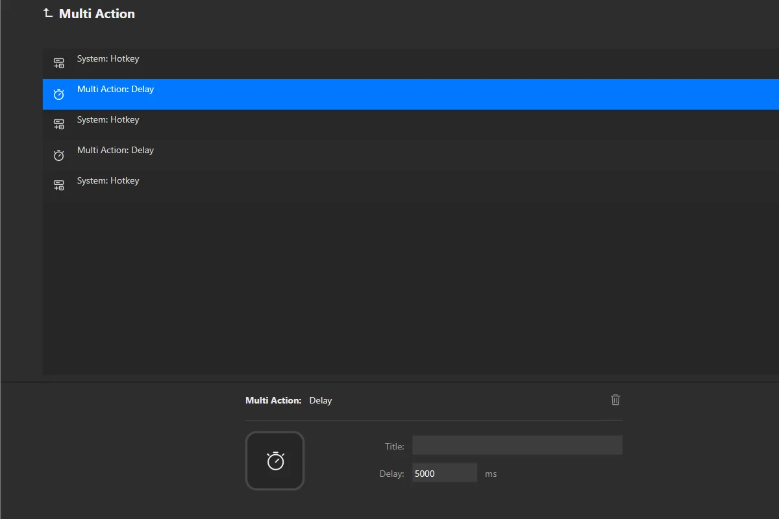Viewport: 779px width, 519px height.
Task: Click the hotkey icon in the last System: Hotkey row
Action: click(x=58, y=186)
